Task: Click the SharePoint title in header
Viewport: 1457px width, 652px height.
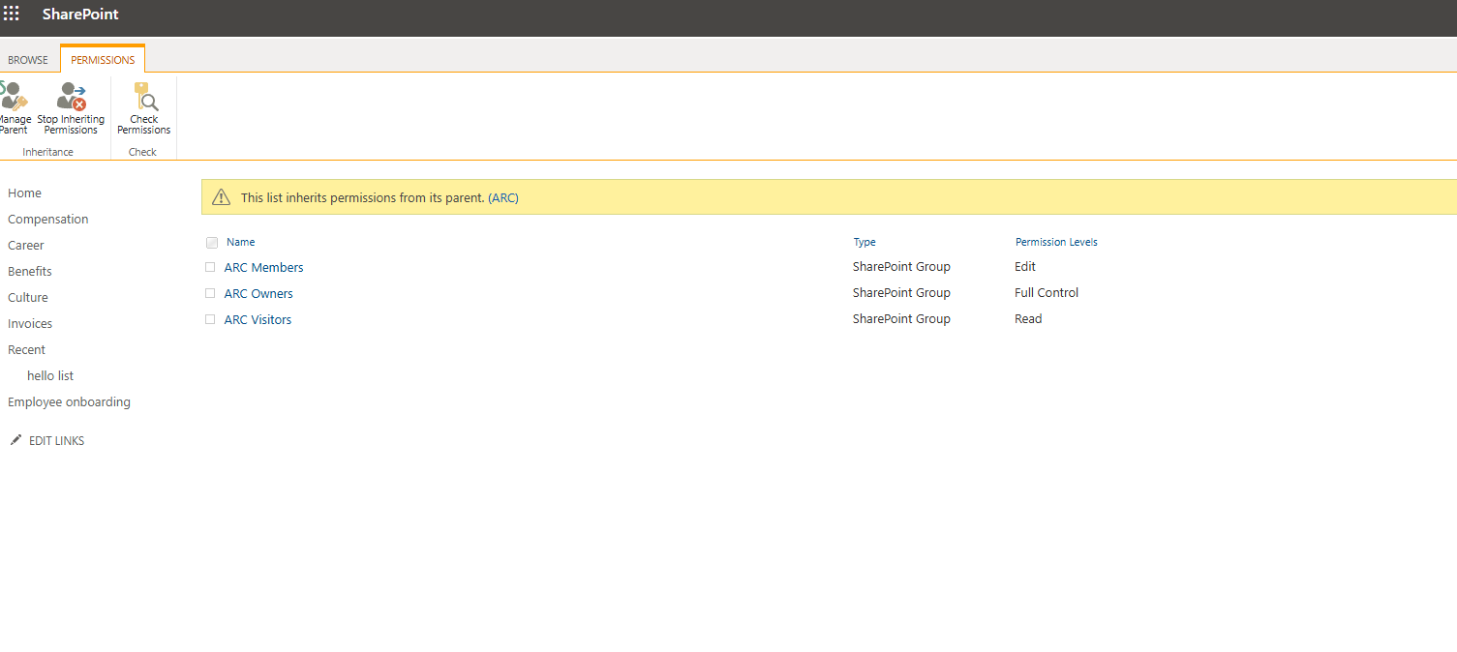Action: (80, 15)
